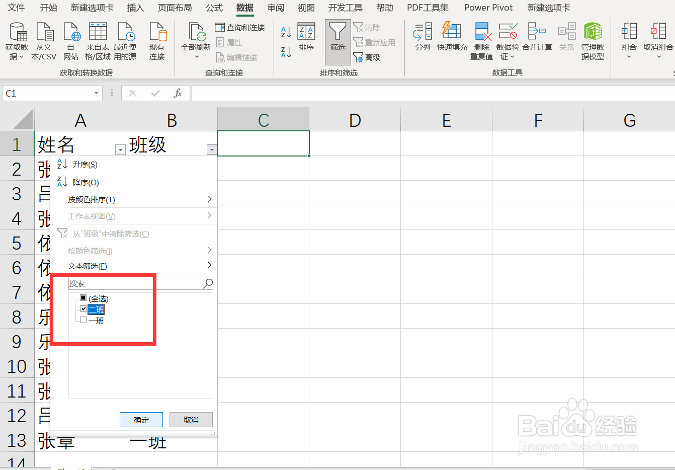The height and width of the screenshot is (470, 675).
Task: Switch to the 开发工具 tab
Action: click(x=345, y=8)
